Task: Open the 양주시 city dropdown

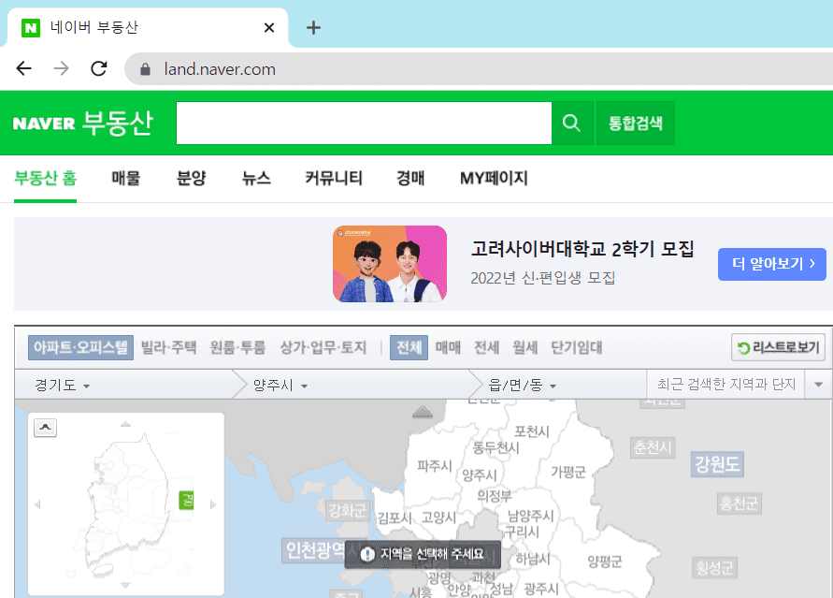Action: (x=280, y=385)
